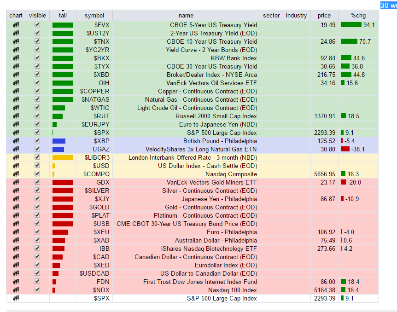The width and height of the screenshot is (397, 312).
Task: Toggle visible checkbox for UGAZ
Action: tap(37, 150)
